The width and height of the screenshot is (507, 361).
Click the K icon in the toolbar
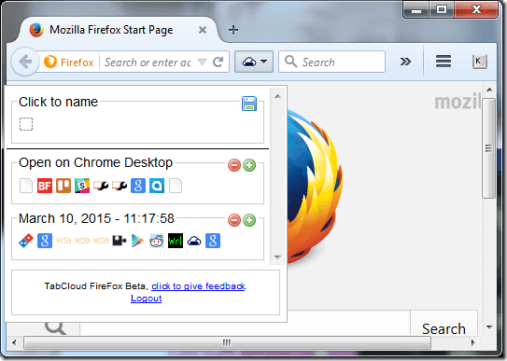pos(480,62)
